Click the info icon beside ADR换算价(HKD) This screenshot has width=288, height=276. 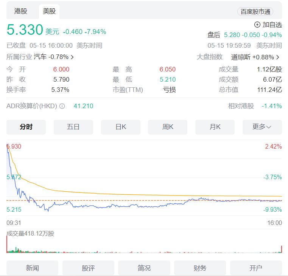(x=62, y=106)
